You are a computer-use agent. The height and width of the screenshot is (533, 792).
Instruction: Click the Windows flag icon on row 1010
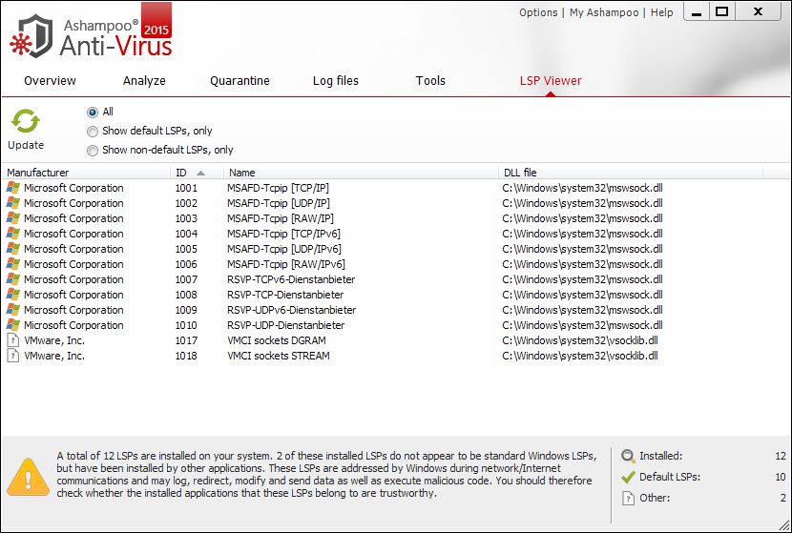click(x=13, y=325)
